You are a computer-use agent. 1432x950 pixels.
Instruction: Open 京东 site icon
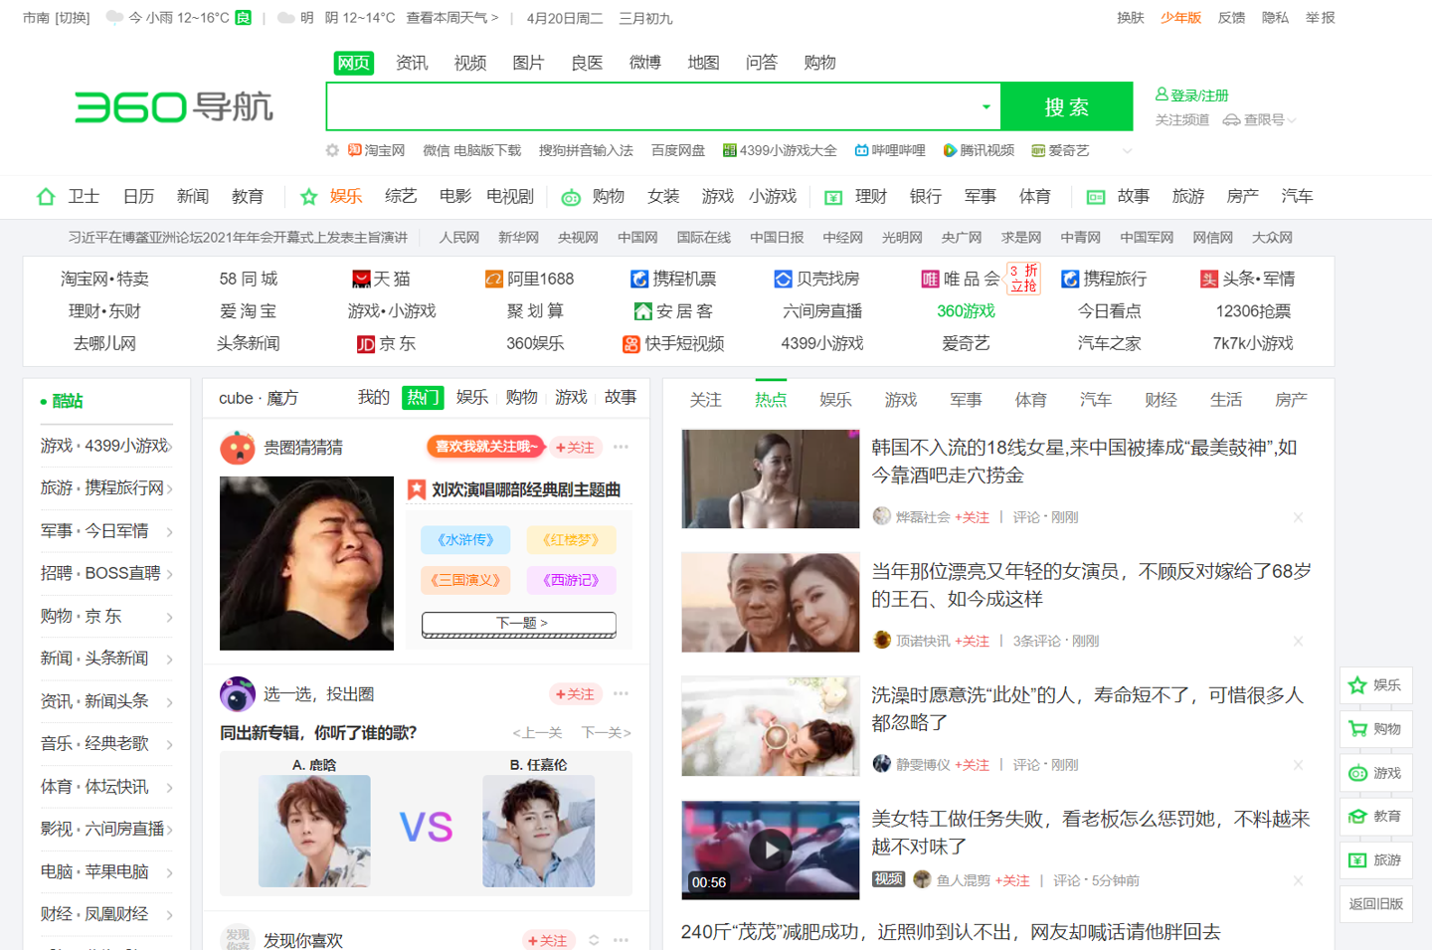click(366, 344)
